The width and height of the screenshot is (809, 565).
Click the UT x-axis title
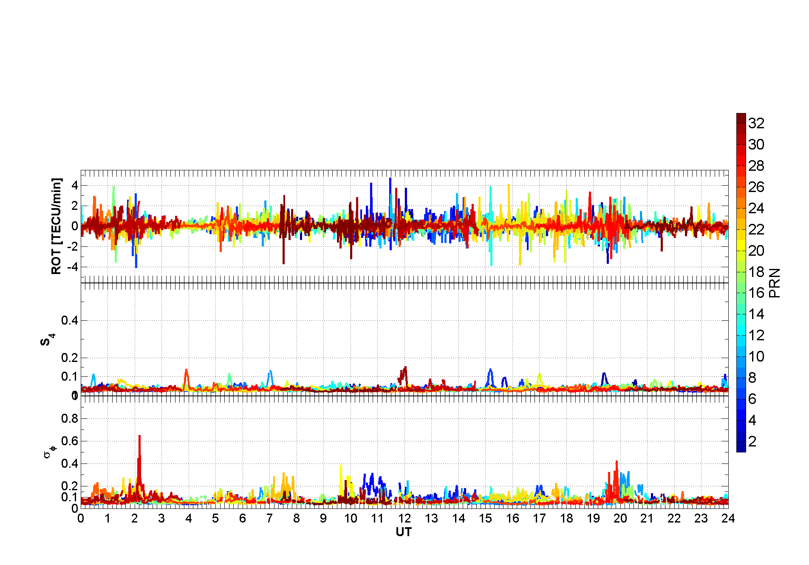(404, 532)
